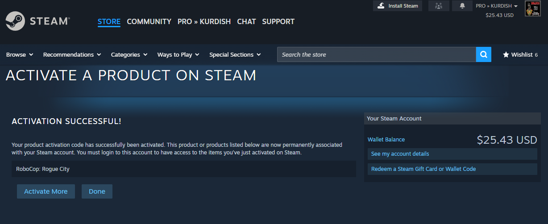The height and width of the screenshot is (224, 548).
Task: Go to the COMMUNITY tab
Action: click(149, 21)
